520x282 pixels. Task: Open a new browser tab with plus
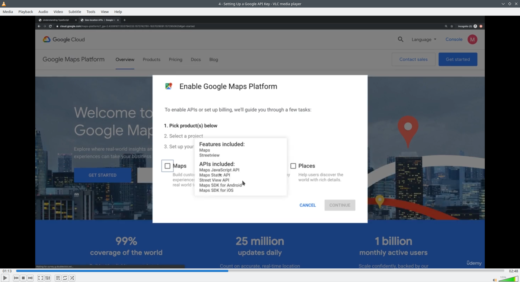point(125,20)
